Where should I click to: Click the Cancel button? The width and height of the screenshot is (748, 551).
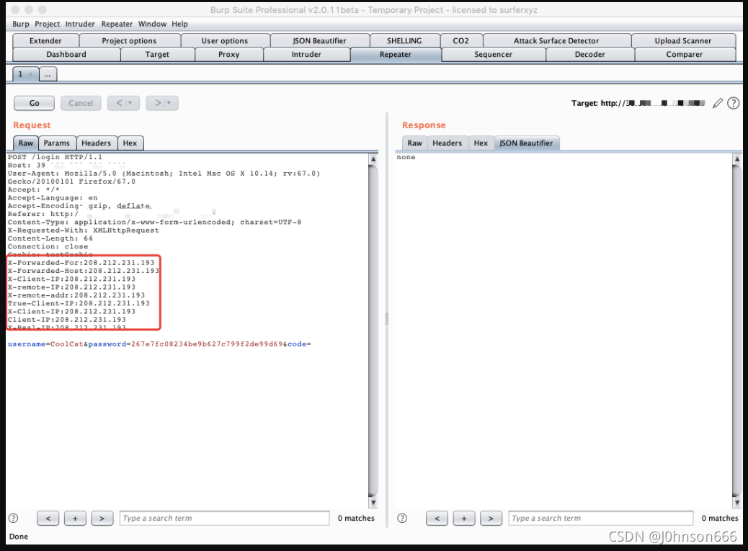click(81, 103)
